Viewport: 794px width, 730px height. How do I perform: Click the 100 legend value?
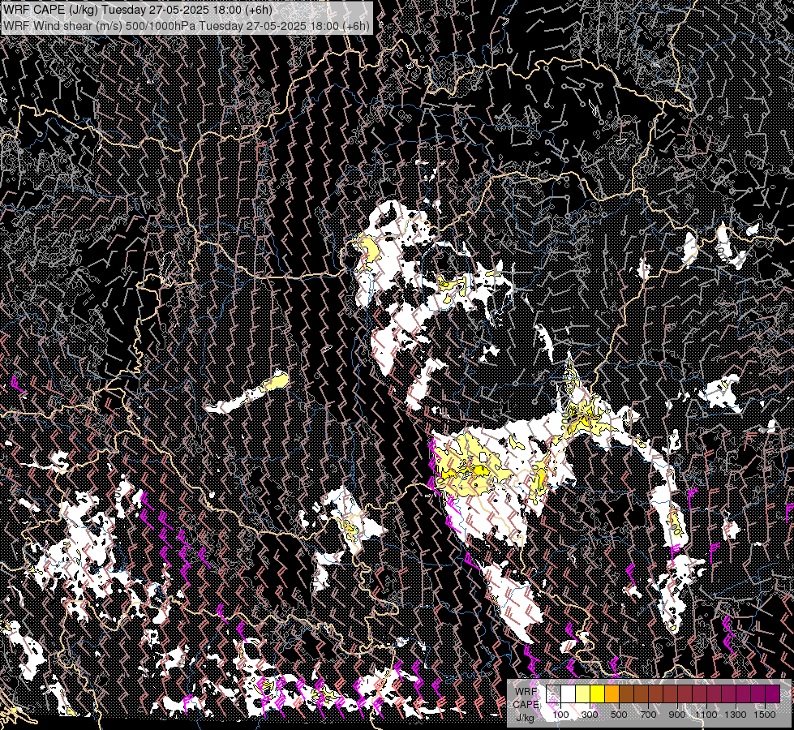[560, 715]
